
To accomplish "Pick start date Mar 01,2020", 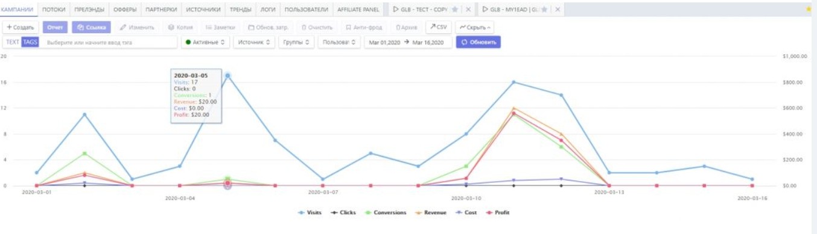I will pyautogui.click(x=385, y=42).
